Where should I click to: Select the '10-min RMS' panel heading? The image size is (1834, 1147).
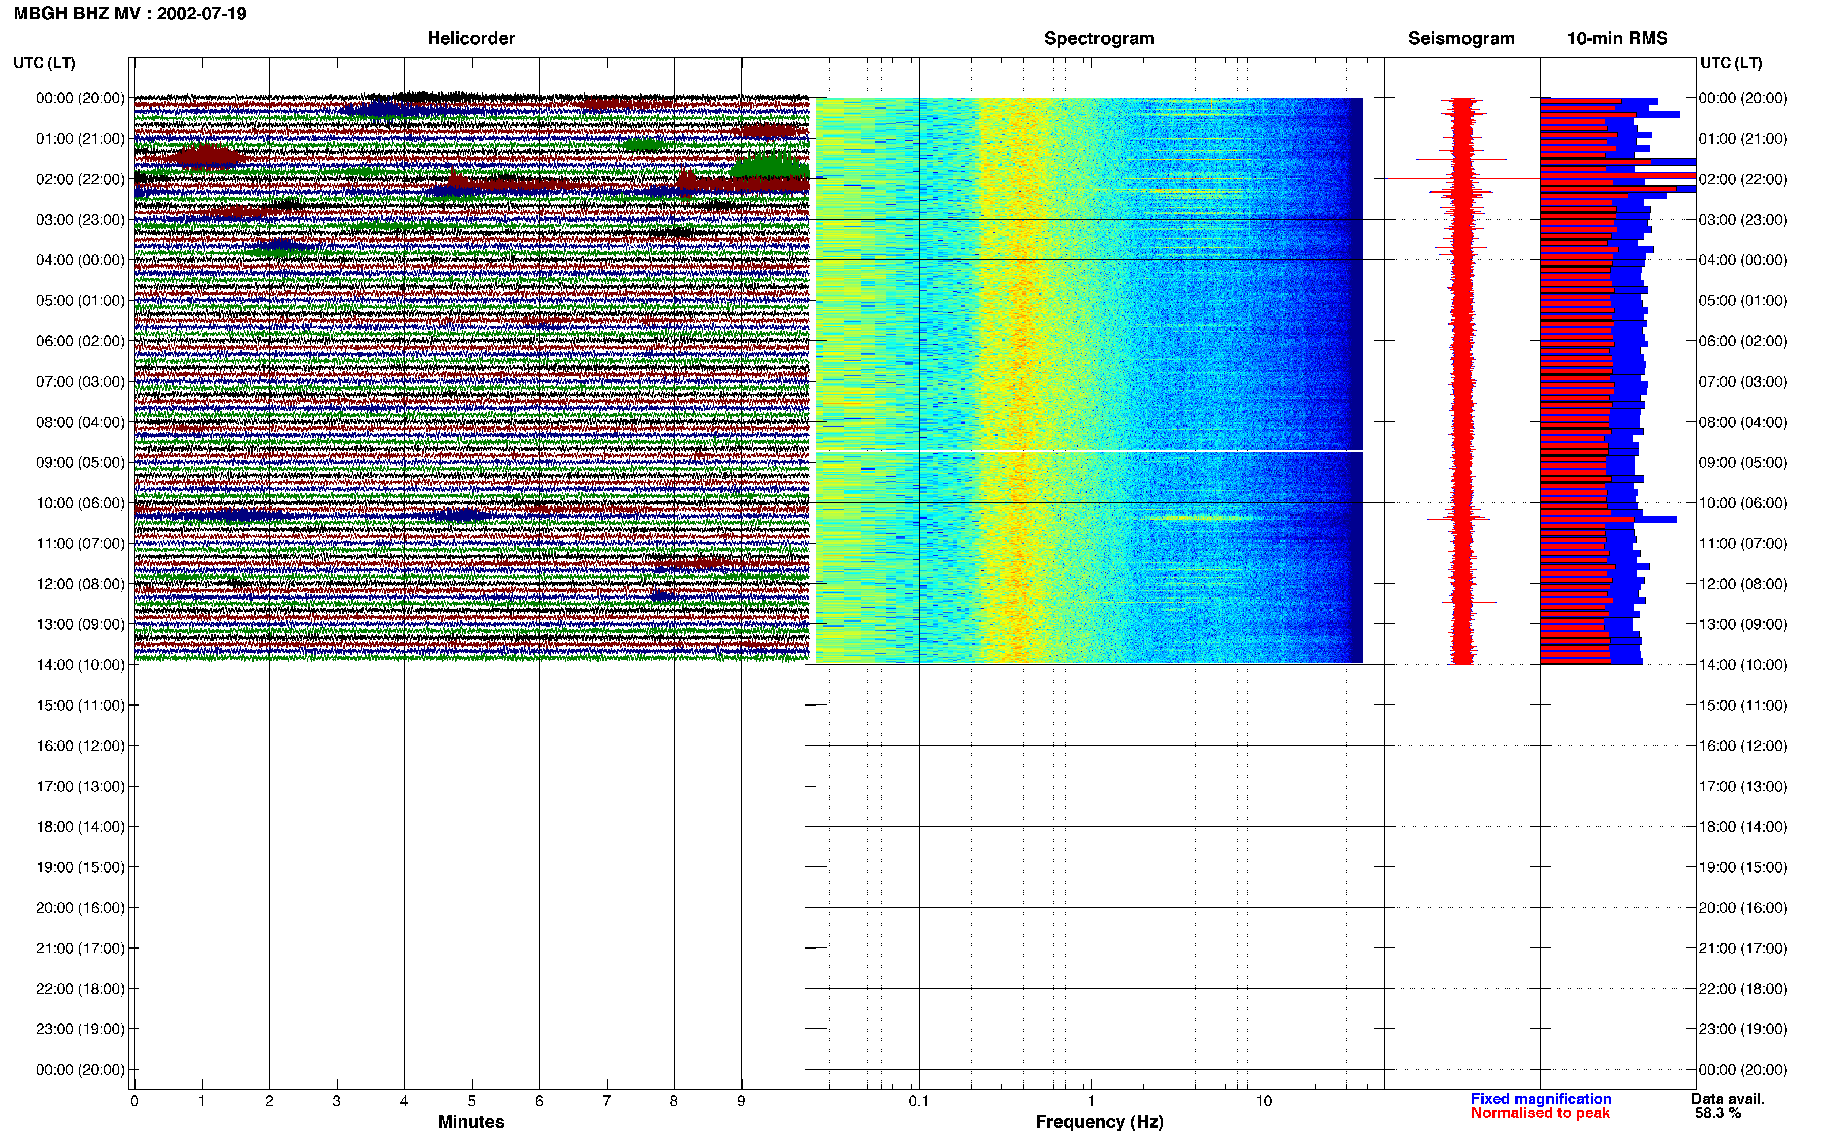click(x=1617, y=38)
